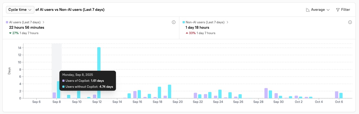
Task: Click the purple bar at Sep 8
Action: 54,95
